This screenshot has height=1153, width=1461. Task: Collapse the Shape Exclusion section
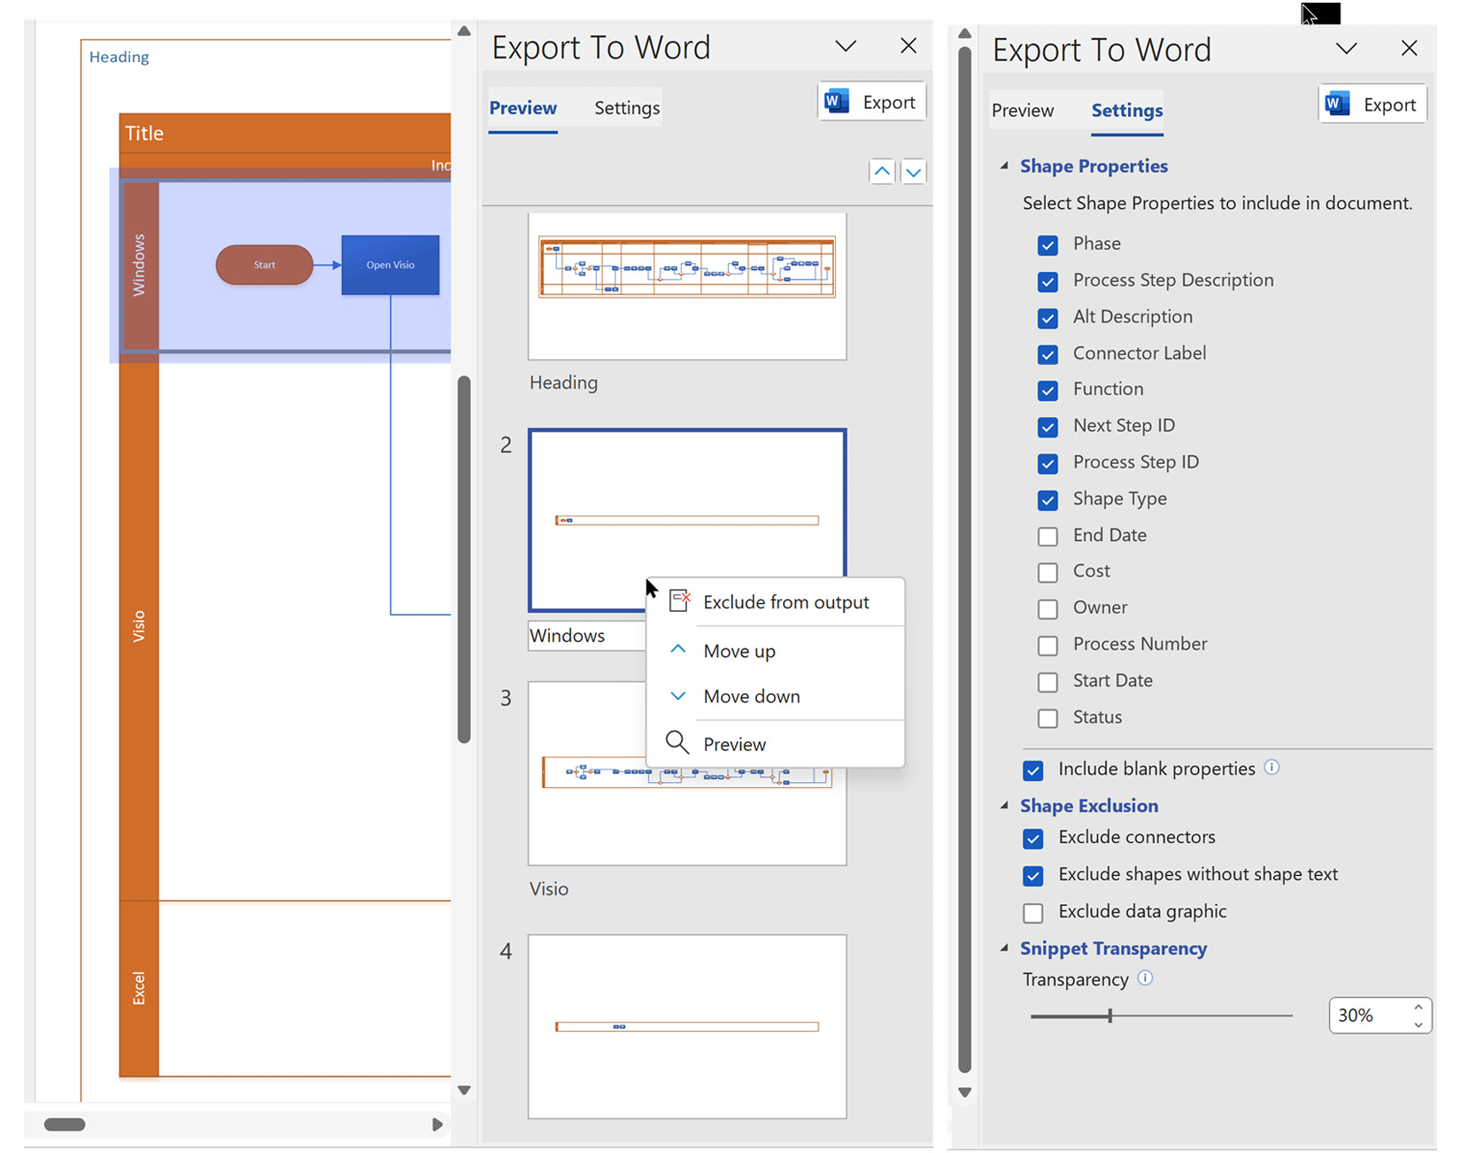pos(1004,805)
